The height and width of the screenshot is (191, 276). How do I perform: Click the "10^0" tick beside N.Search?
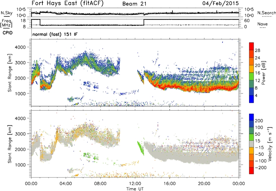click(x=249, y=16)
